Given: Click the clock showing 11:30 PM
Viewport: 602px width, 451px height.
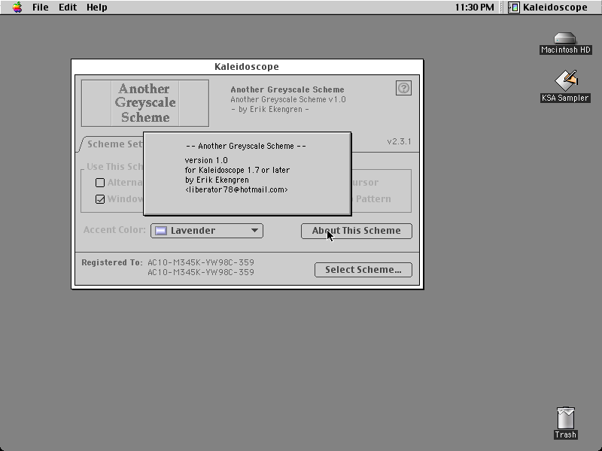Looking at the screenshot, I should click(475, 8).
